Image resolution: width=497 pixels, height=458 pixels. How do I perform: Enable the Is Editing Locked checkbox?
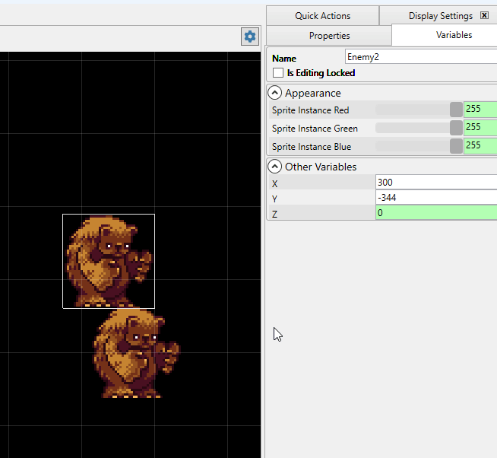(278, 73)
